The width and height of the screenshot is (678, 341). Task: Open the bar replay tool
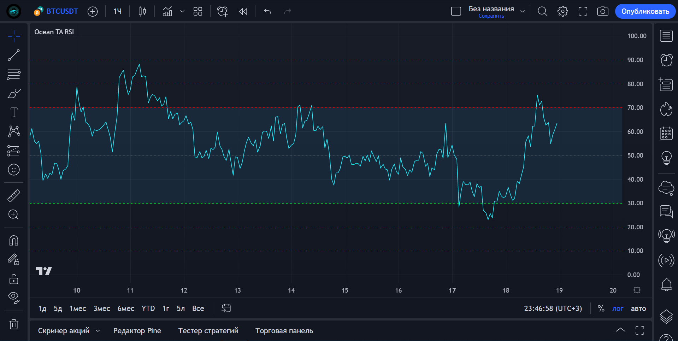pos(243,11)
